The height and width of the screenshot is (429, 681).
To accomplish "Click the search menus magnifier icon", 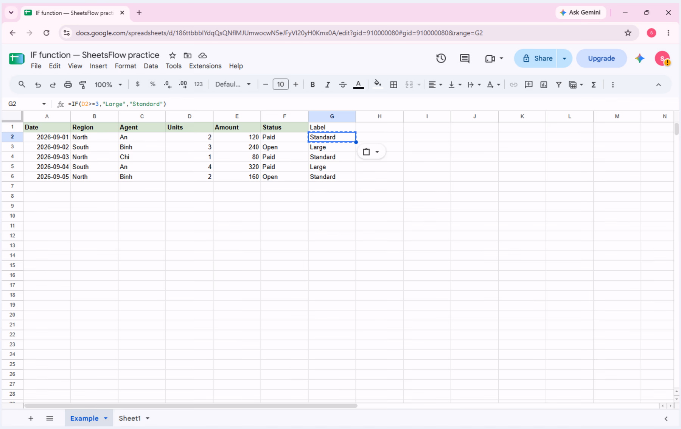I will (22, 84).
